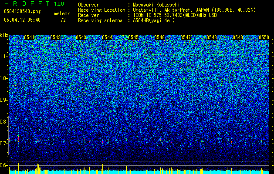Click observer name Masayuki Kobayashi

[156, 5]
